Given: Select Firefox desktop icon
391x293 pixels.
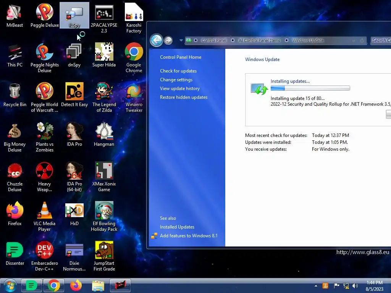Looking at the screenshot, I should click(15, 214).
